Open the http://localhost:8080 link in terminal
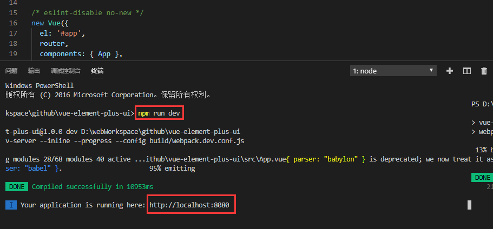Viewport: 493px width, 229px height. click(189, 205)
